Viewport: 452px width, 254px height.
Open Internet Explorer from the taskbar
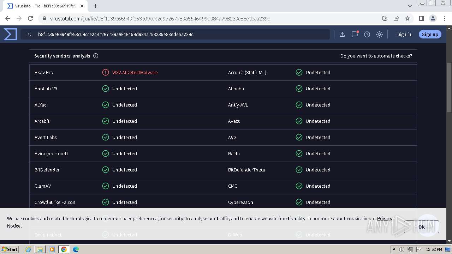[x=28, y=249]
